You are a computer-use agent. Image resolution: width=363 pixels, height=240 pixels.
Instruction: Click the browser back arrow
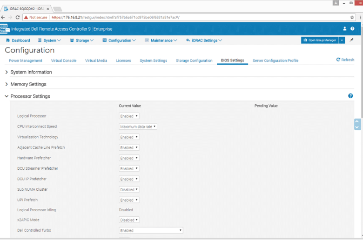pos(3,17)
